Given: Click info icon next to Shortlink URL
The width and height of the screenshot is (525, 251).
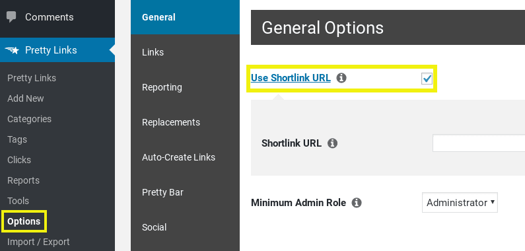Looking at the screenshot, I should 332,143.
